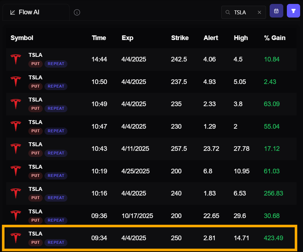Click the 242.5 strike value

179,59
